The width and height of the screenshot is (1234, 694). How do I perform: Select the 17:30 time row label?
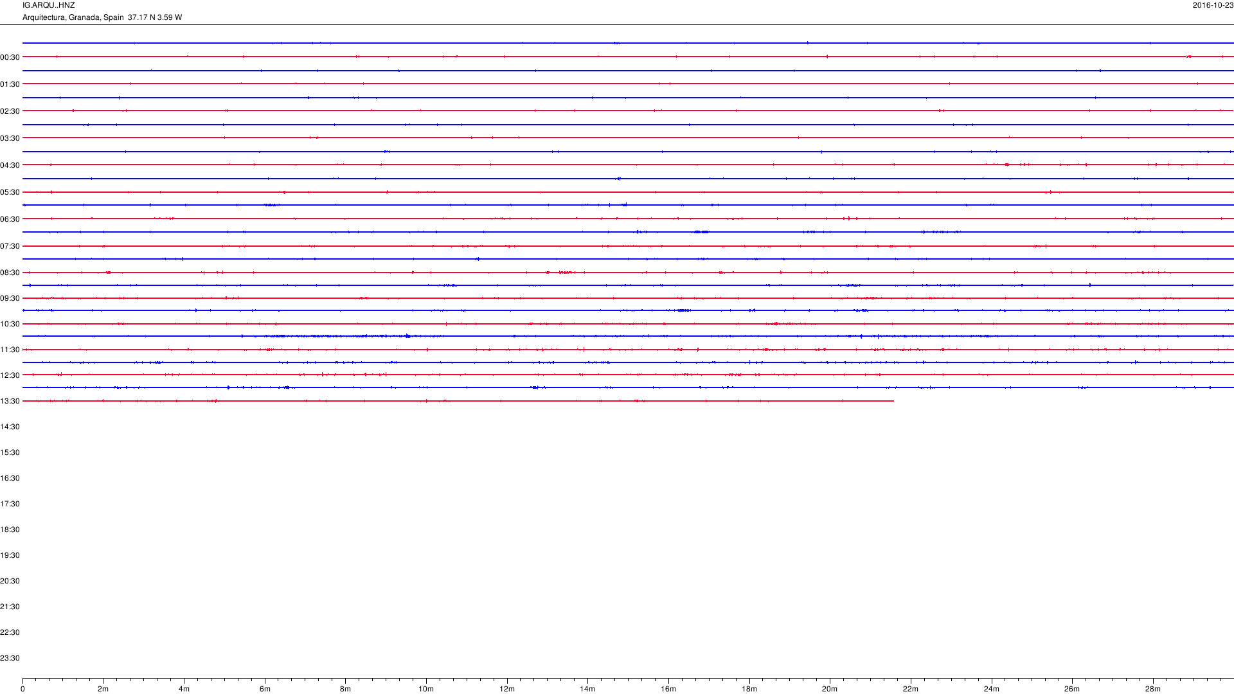(10, 504)
